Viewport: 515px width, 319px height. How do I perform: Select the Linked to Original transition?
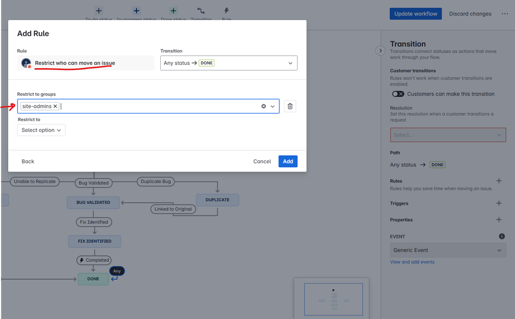(x=173, y=209)
